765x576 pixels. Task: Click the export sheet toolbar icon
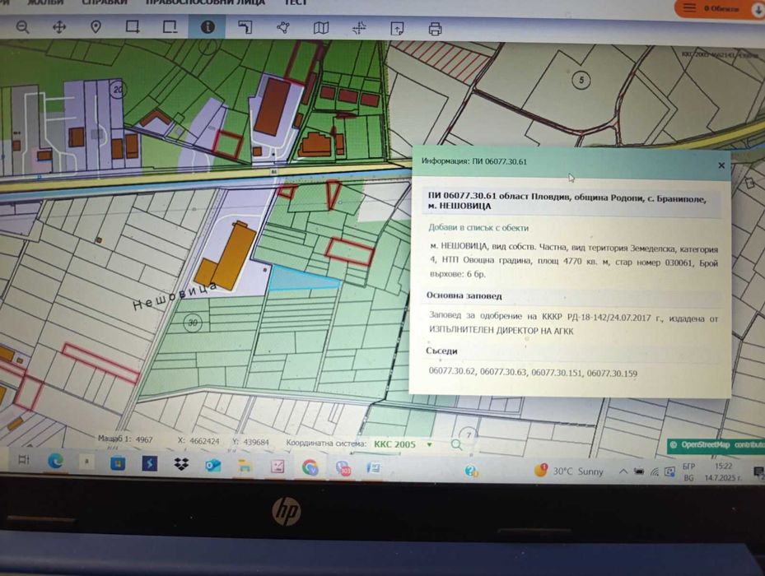(x=397, y=29)
